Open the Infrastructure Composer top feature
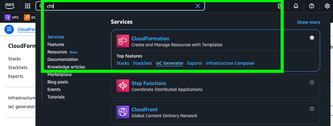 click(x=230, y=63)
